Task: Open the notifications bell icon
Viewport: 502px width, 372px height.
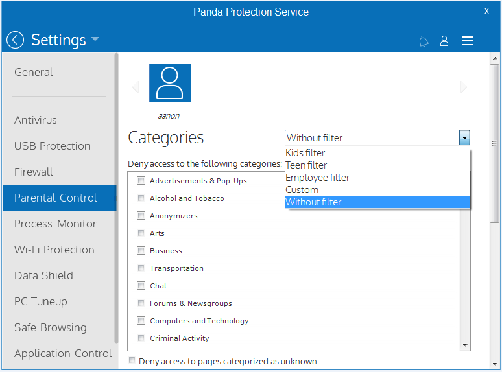Action: pos(424,41)
